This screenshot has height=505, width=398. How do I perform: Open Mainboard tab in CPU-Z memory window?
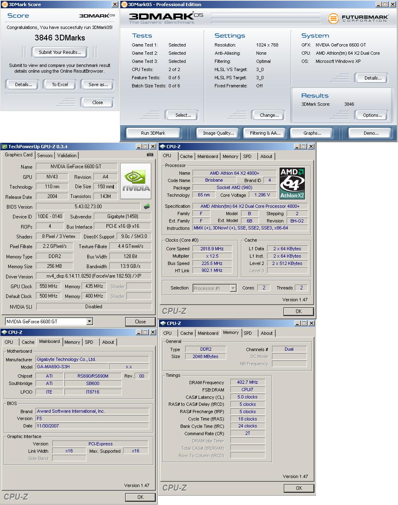point(208,333)
